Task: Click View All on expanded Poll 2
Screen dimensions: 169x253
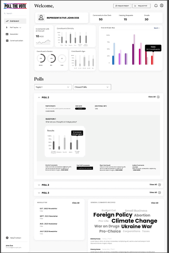Action: click(152, 97)
